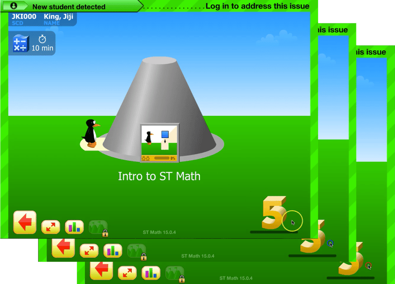This screenshot has width=395, height=284.
Task: Click bar chart button in the rearmost window
Action: point(151,273)
